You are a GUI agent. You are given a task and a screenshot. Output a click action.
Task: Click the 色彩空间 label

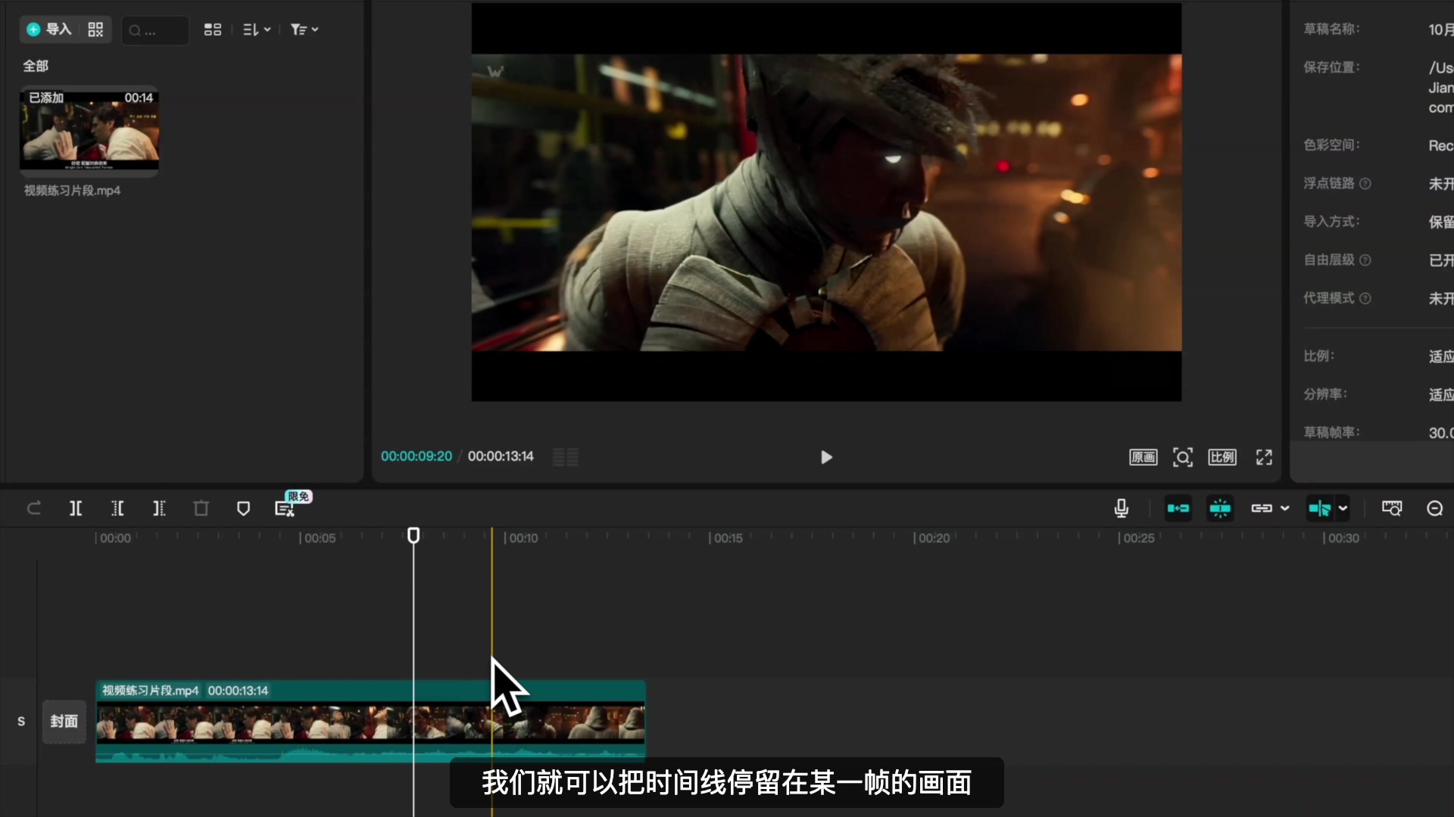[1331, 144]
